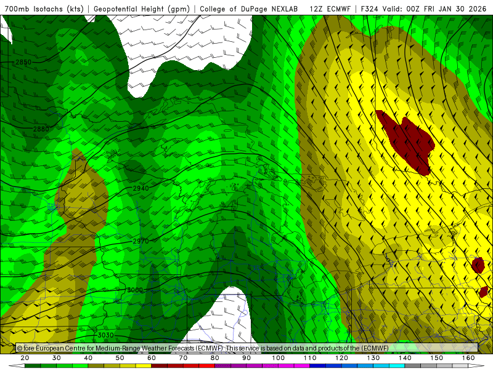Click the 3030 height contour label
Image resolution: width=493 pixels, height=369 pixels.
[x=105, y=335]
